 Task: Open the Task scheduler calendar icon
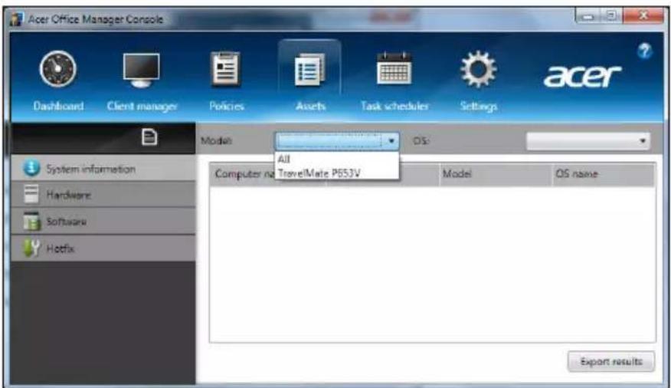click(x=394, y=69)
